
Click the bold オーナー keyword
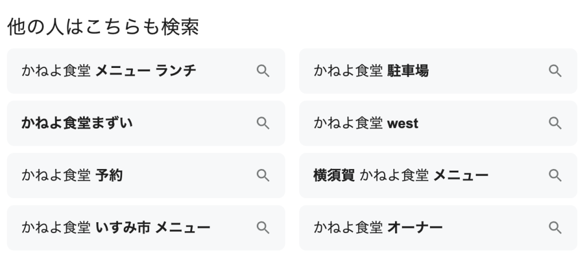pos(415,227)
